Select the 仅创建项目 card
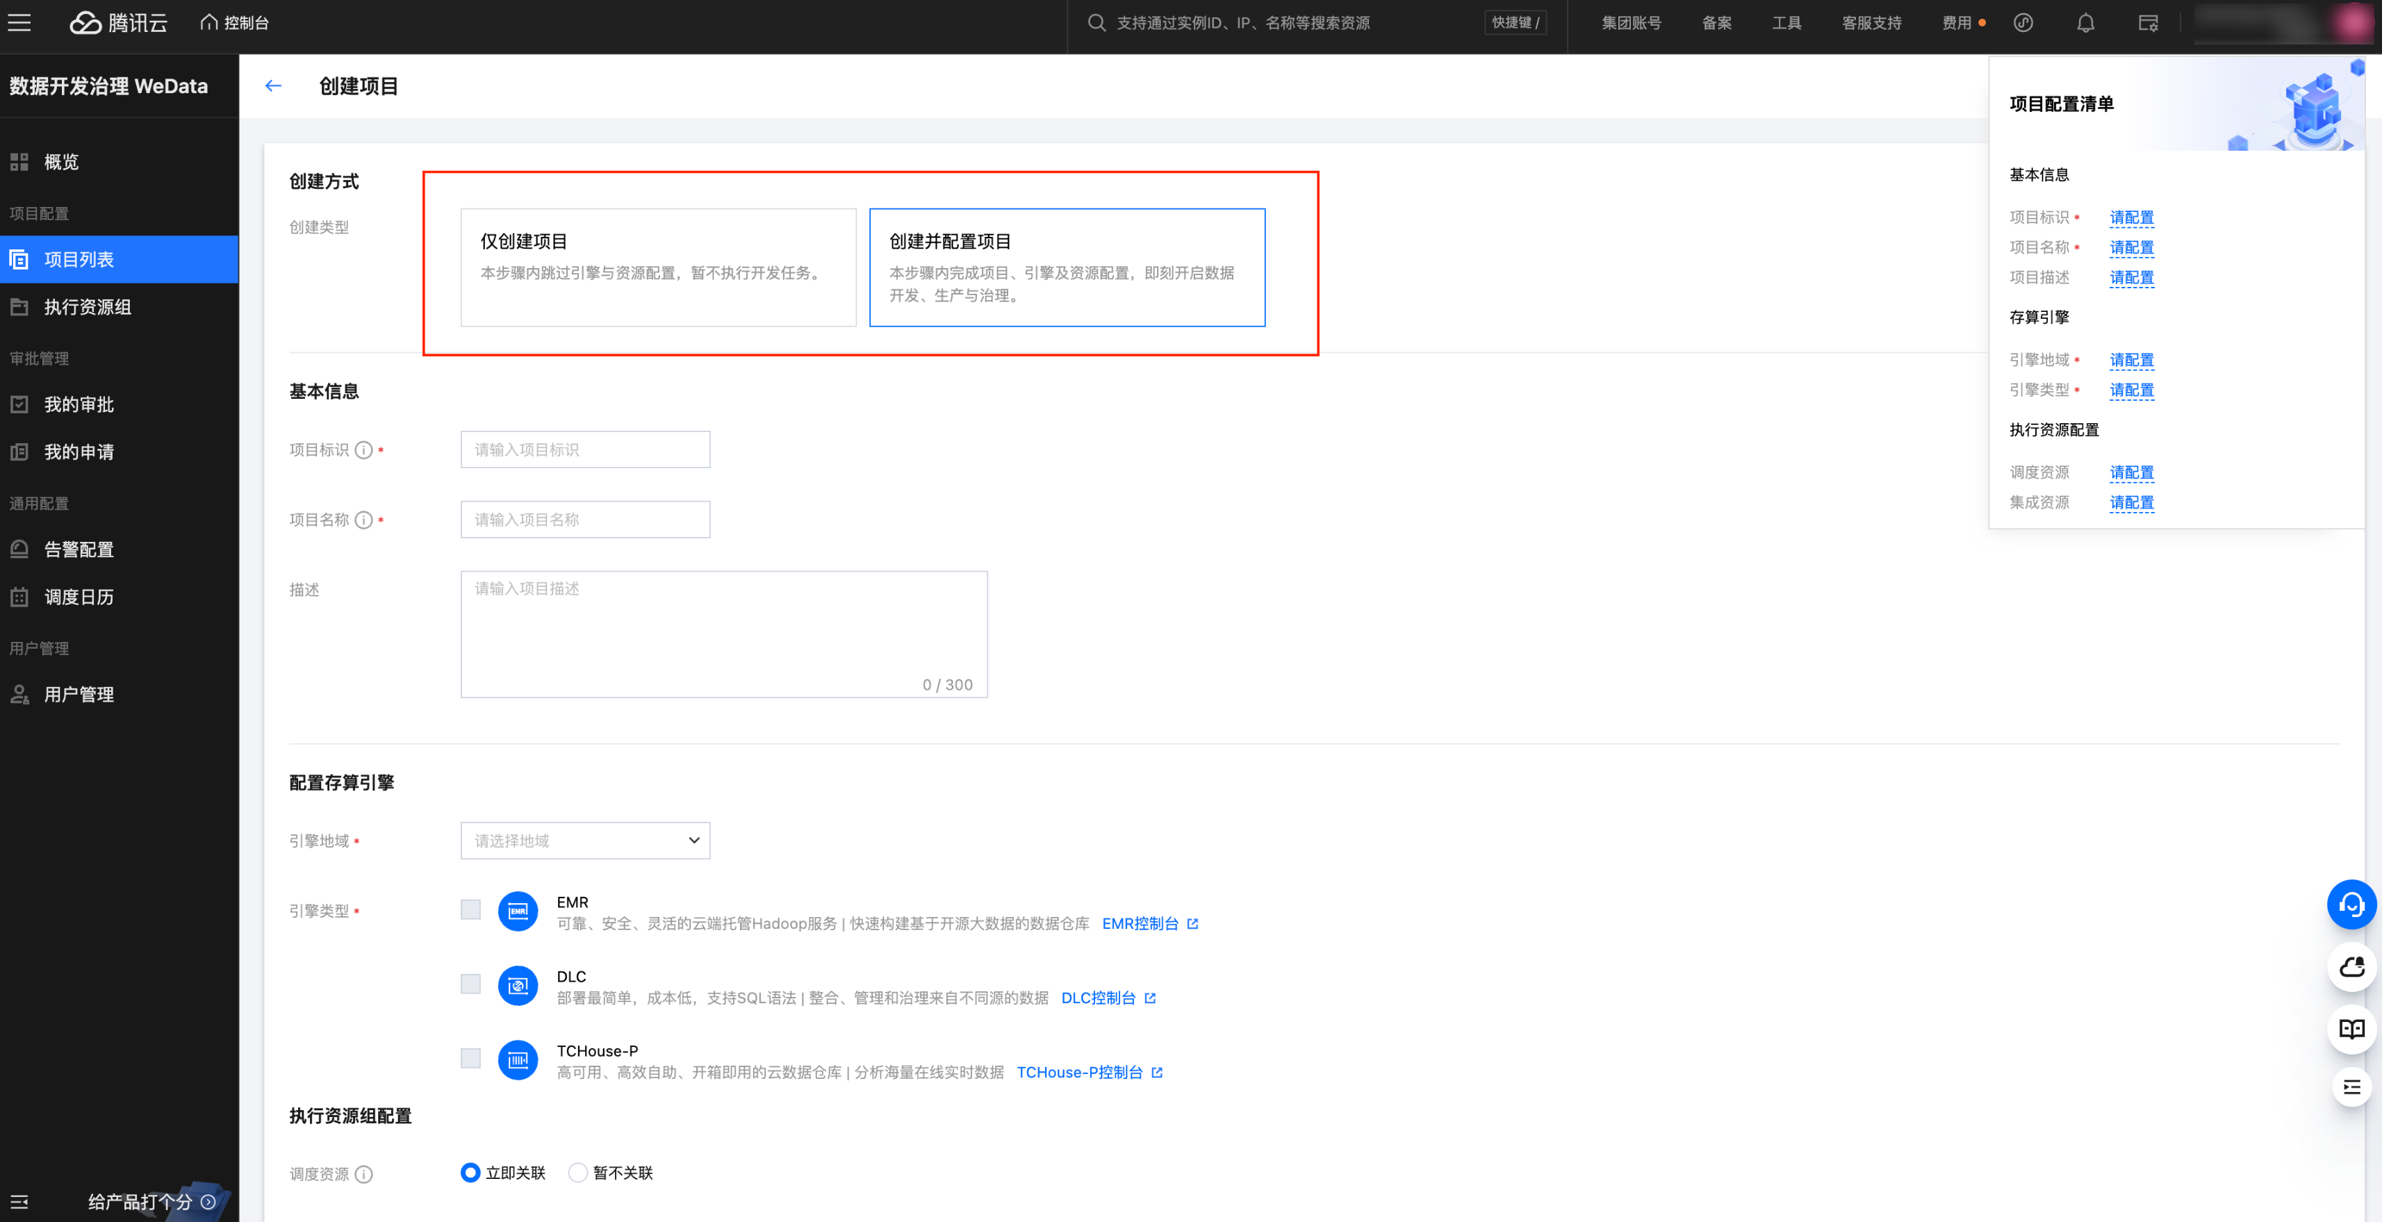2382x1222 pixels. (658, 267)
